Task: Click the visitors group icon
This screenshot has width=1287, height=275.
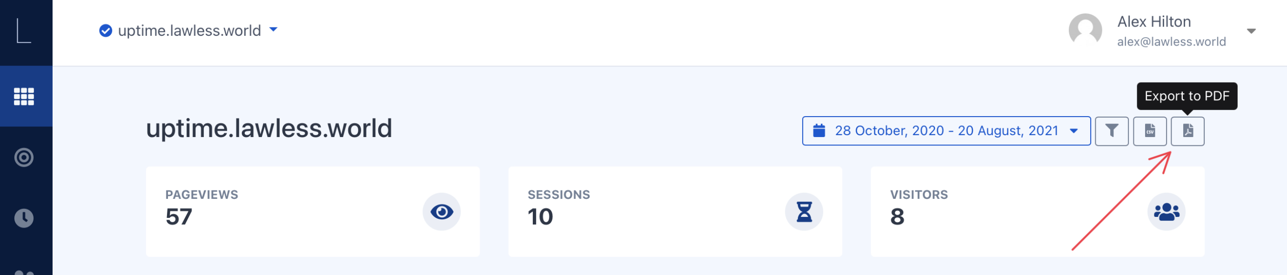Action: pyautogui.click(x=1166, y=212)
